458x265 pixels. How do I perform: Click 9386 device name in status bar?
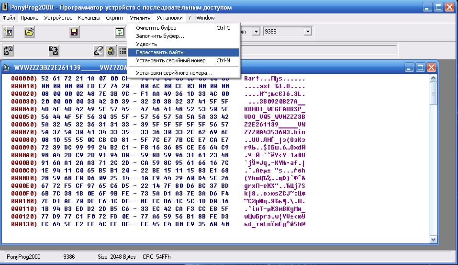coord(69,257)
